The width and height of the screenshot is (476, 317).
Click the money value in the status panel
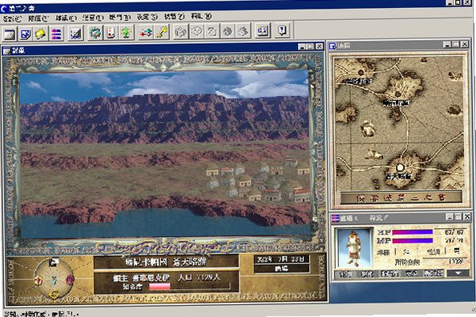(456, 262)
